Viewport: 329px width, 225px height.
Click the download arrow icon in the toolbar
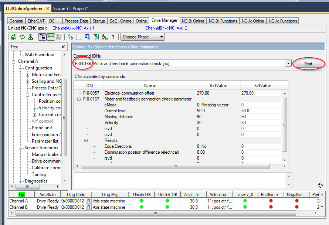point(31,37)
